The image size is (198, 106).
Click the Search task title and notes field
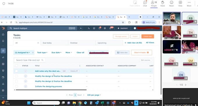(x=30, y=60)
